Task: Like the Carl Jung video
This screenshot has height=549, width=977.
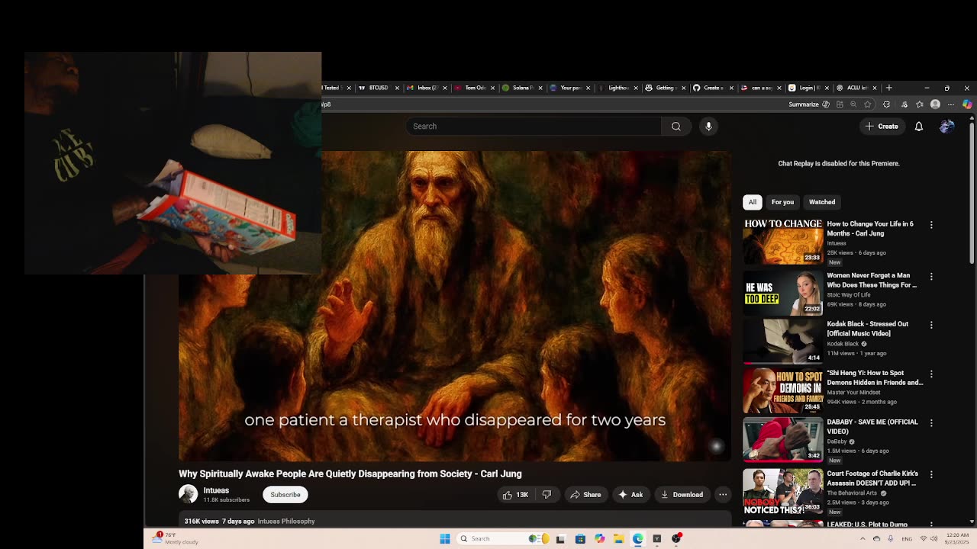Action: click(x=515, y=495)
